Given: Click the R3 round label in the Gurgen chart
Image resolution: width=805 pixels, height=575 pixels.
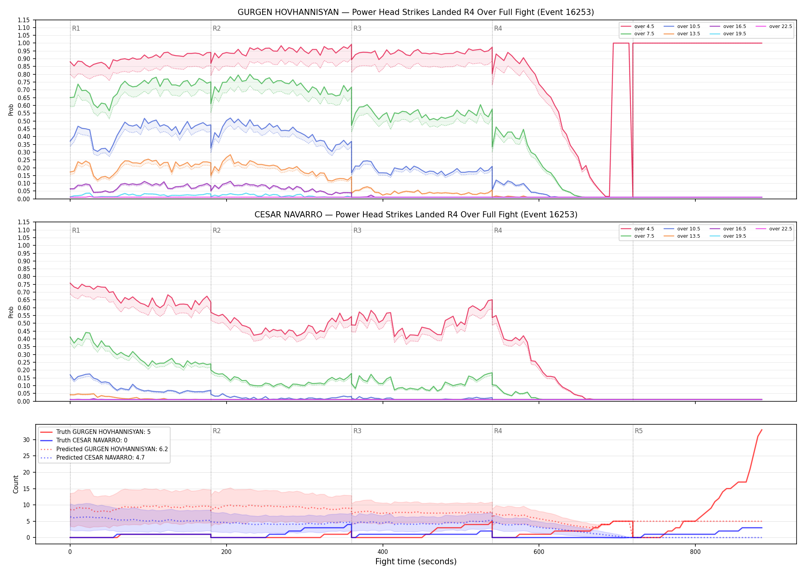Looking at the screenshot, I should pyautogui.click(x=357, y=28).
